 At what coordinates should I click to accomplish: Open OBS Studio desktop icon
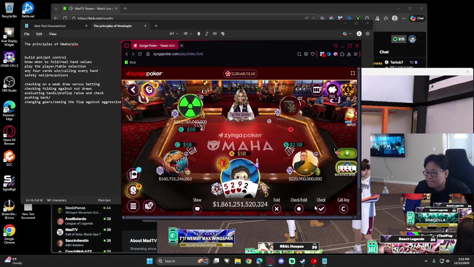click(x=9, y=84)
